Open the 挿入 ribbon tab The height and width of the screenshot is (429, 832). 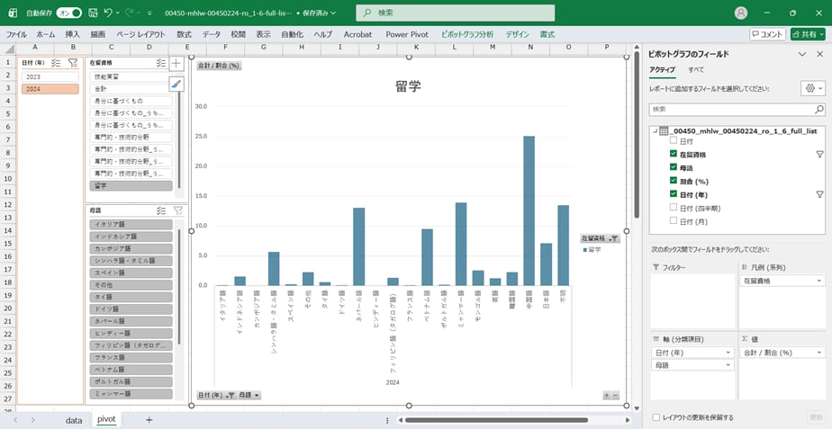point(72,34)
